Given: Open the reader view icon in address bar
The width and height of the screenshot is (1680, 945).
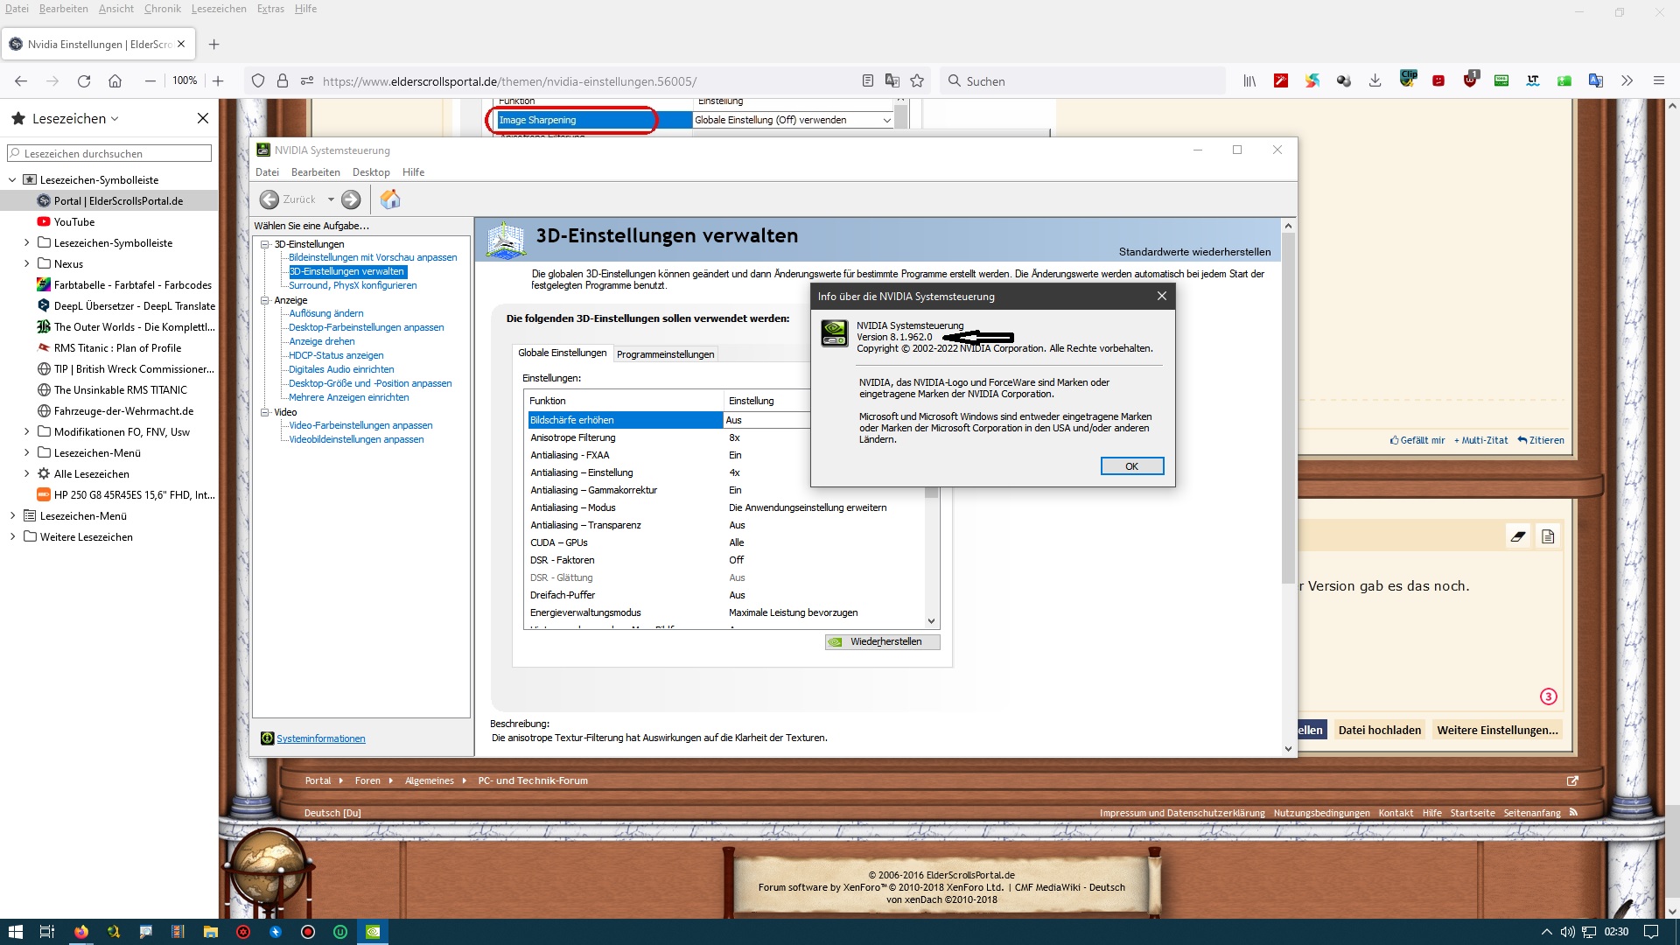Looking at the screenshot, I should [867, 80].
